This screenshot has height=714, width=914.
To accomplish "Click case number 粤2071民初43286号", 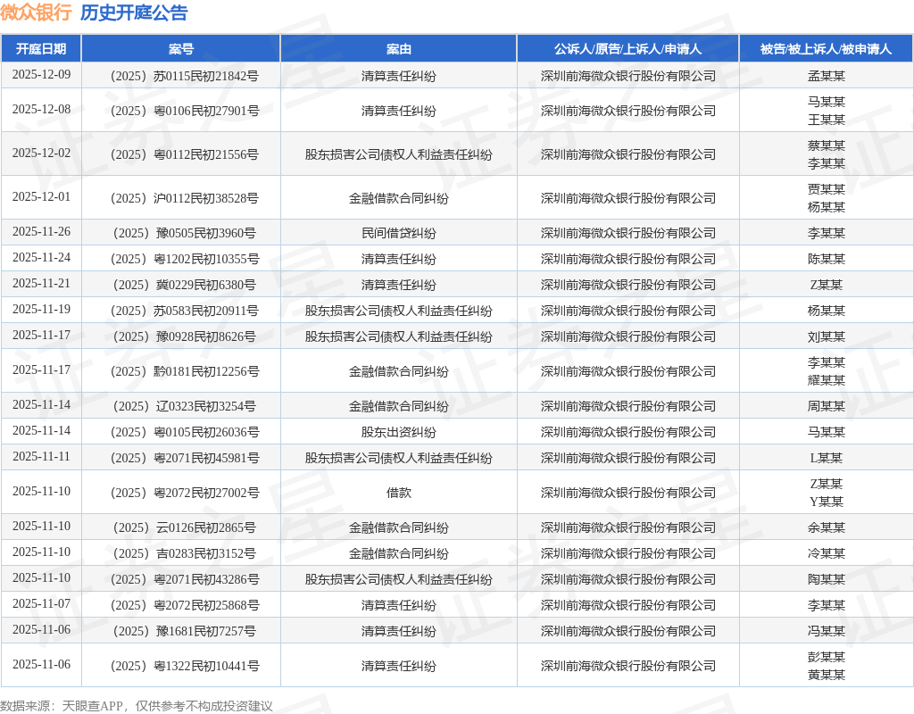I will pyautogui.click(x=185, y=579).
